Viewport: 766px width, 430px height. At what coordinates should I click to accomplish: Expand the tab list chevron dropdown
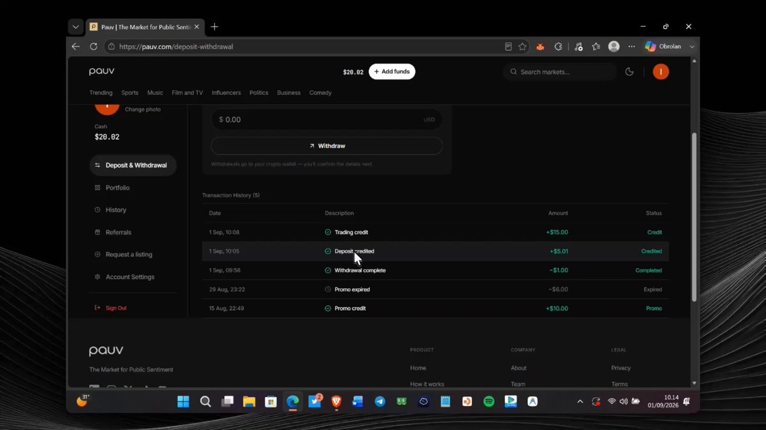click(x=75, y=27)
